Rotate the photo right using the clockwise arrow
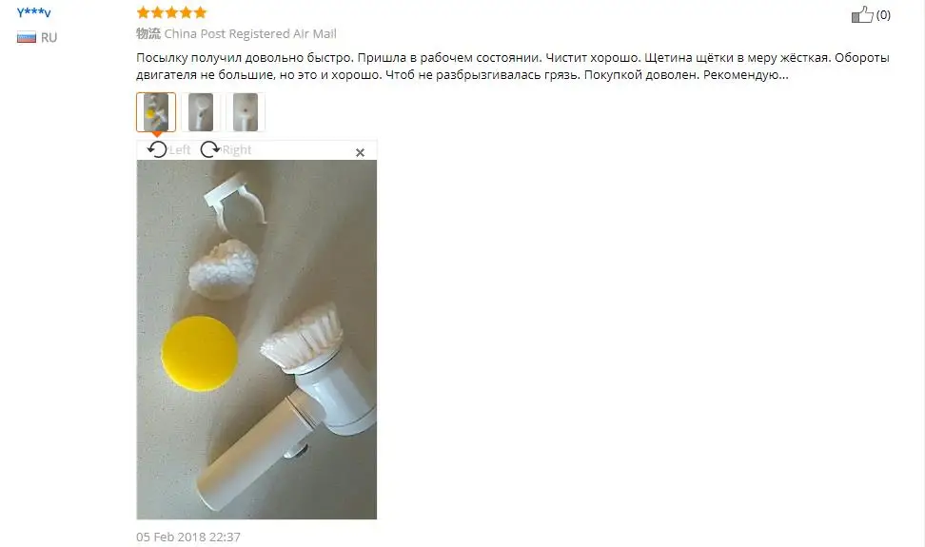This screenshot has height=547, width=925. pyautogui.click(x=210, y=149)
